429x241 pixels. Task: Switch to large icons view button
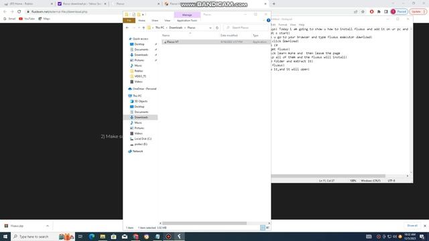(267, 228)
